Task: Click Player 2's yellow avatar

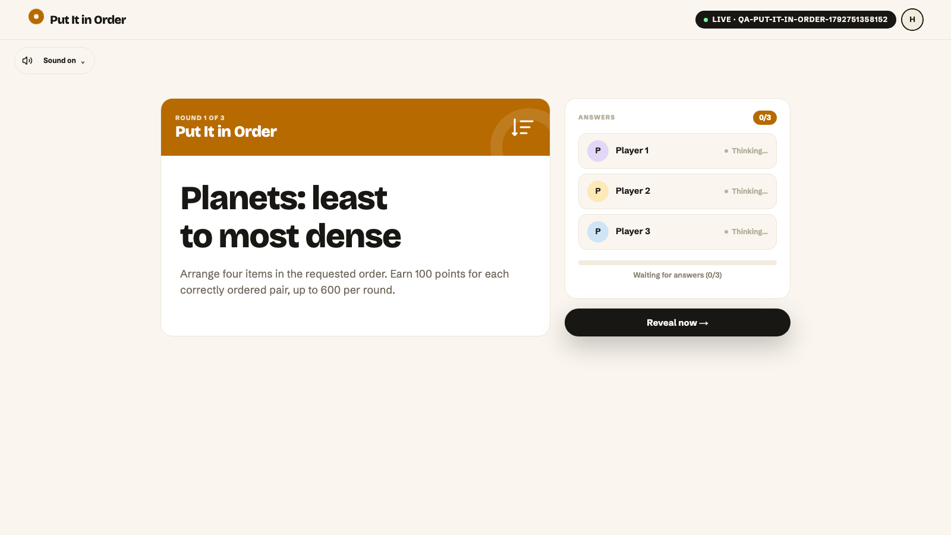Action: pos(598,191)
